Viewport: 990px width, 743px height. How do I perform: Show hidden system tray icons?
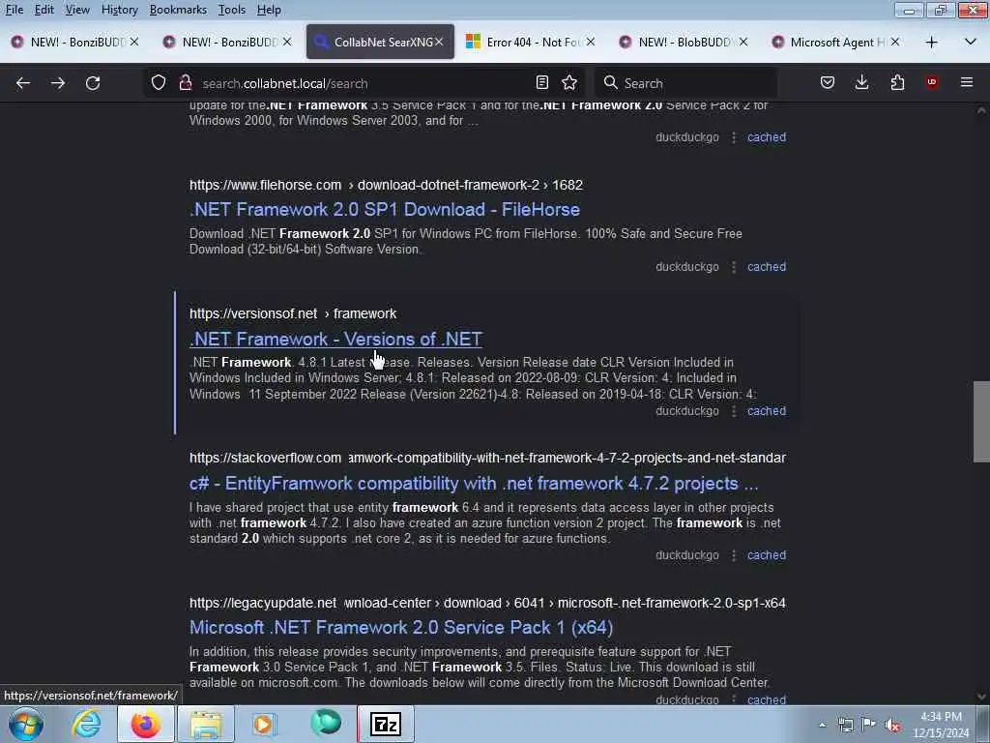pos(822,726)
